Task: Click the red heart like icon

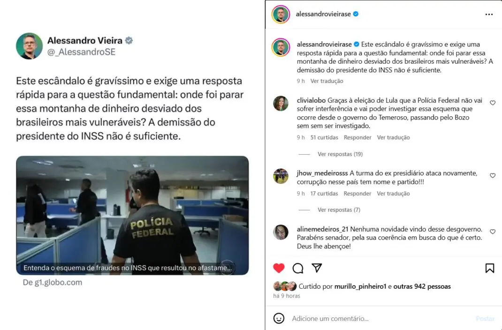Action: 279,268
